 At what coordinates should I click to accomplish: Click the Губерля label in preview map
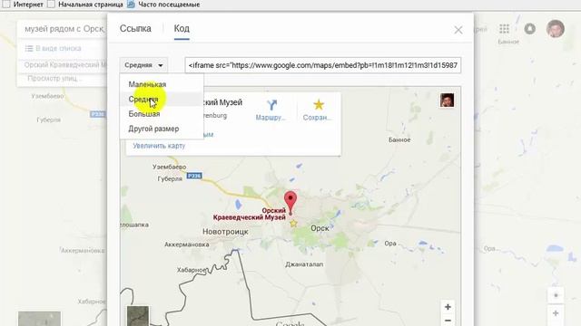170,178
